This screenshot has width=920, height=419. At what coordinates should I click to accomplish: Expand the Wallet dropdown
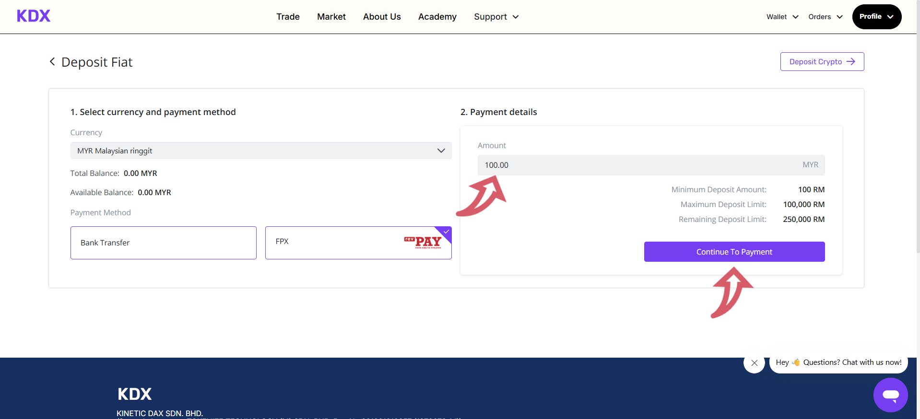(x=782, y=17)
